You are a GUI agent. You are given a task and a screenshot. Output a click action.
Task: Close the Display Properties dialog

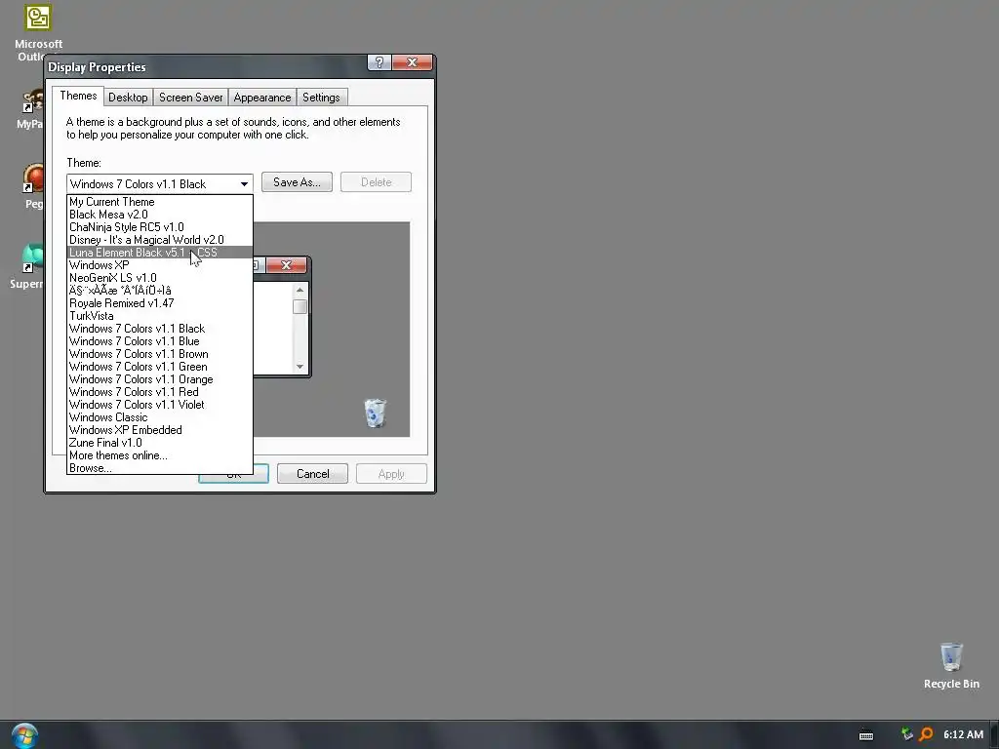click(x=413, y=62)
